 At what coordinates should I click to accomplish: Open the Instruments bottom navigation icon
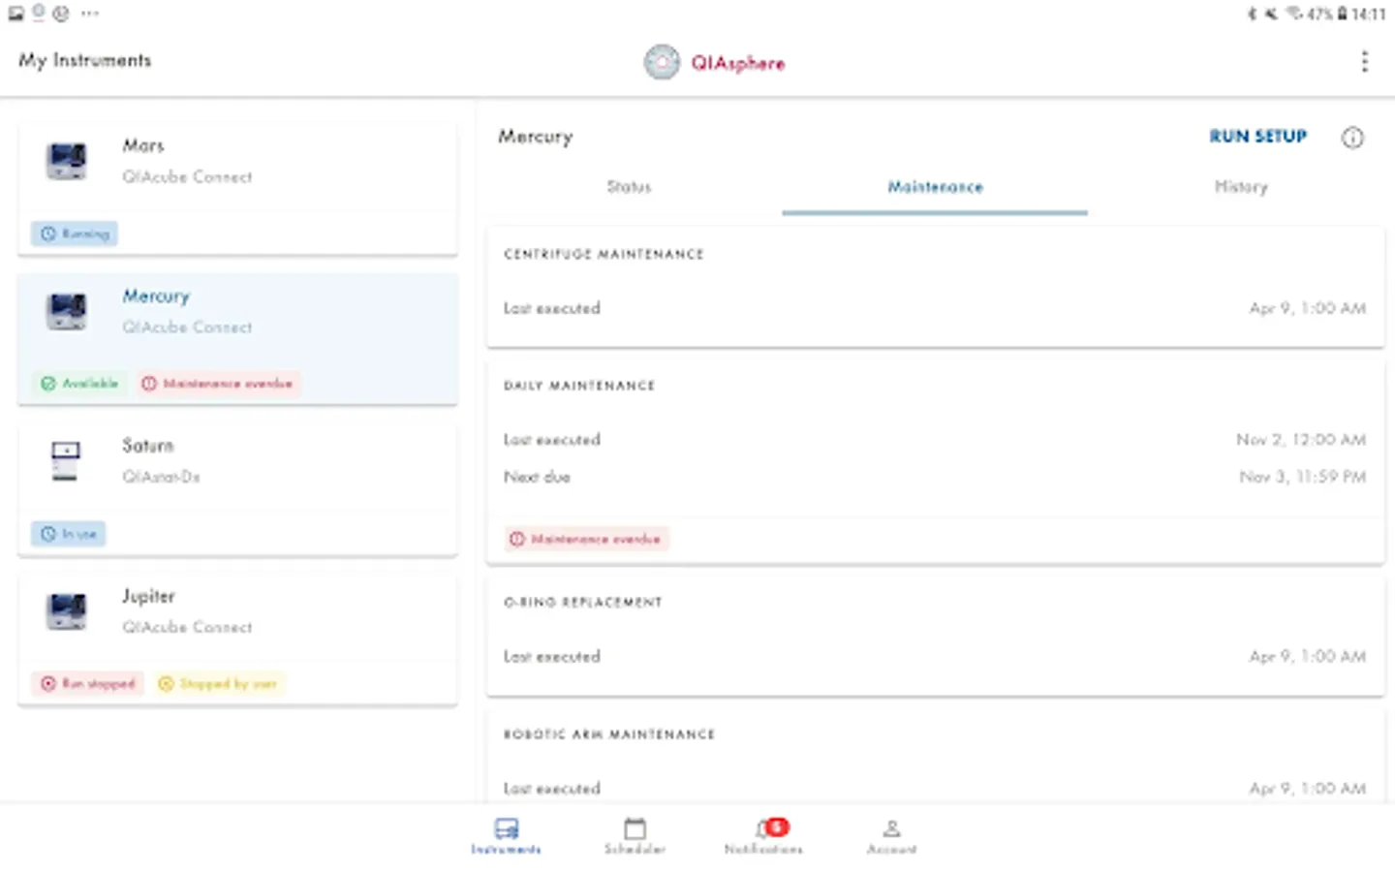tap(507, 828)
